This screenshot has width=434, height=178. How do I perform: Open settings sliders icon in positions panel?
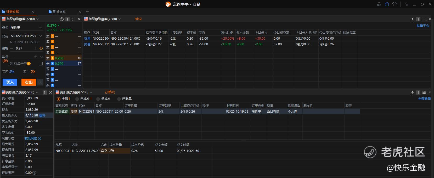click(424, 19)
